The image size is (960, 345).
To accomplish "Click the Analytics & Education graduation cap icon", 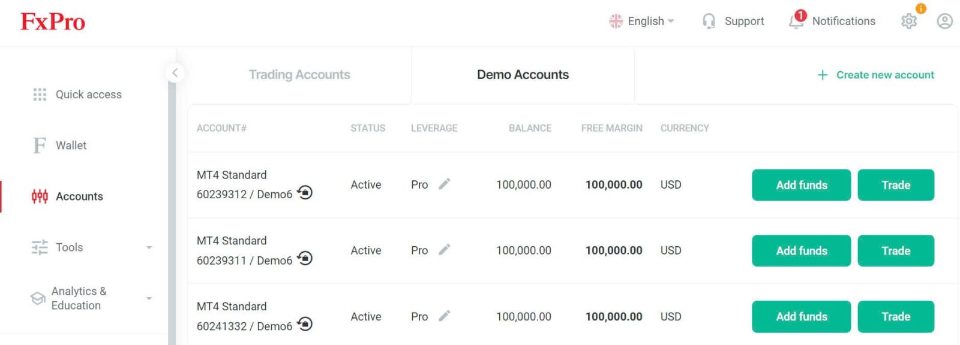I will 38,298.
